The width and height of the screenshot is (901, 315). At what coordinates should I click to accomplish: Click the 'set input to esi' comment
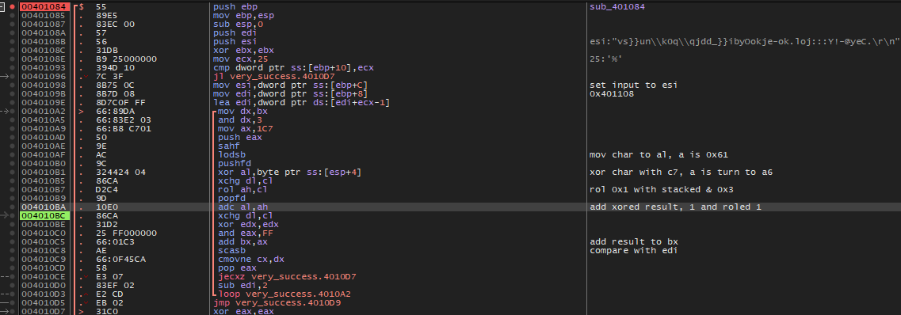click(x=635, y=85)
